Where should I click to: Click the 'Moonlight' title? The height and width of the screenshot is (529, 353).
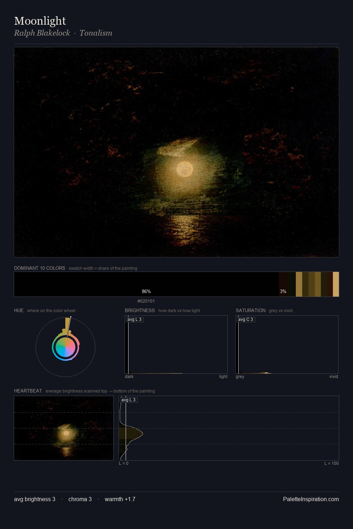click(40, 21)
